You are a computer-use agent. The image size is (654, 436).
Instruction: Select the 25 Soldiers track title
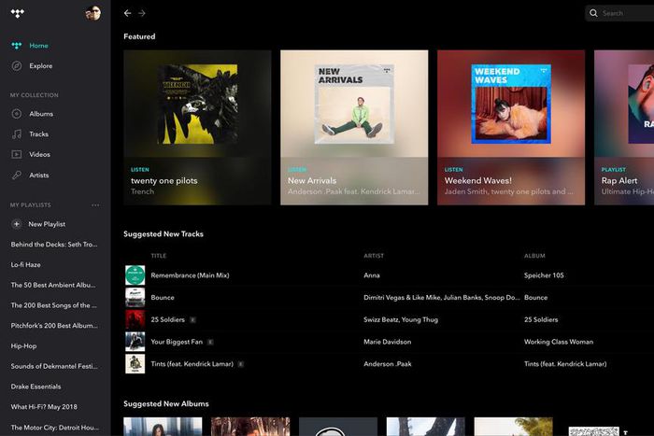(x=167, y=319)
